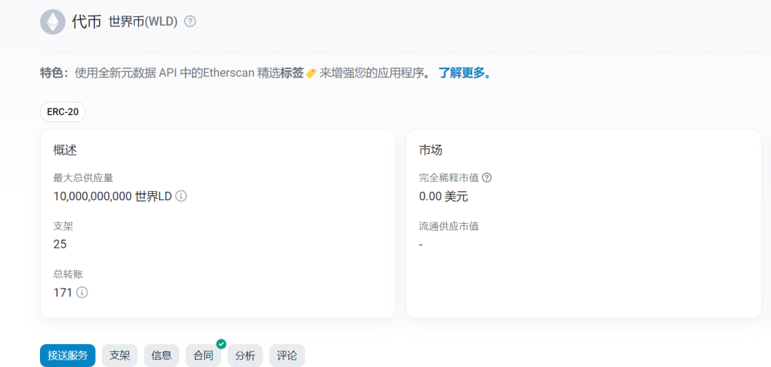Click the 代币 heading text

pyautogui.click(x=86, y=21)
